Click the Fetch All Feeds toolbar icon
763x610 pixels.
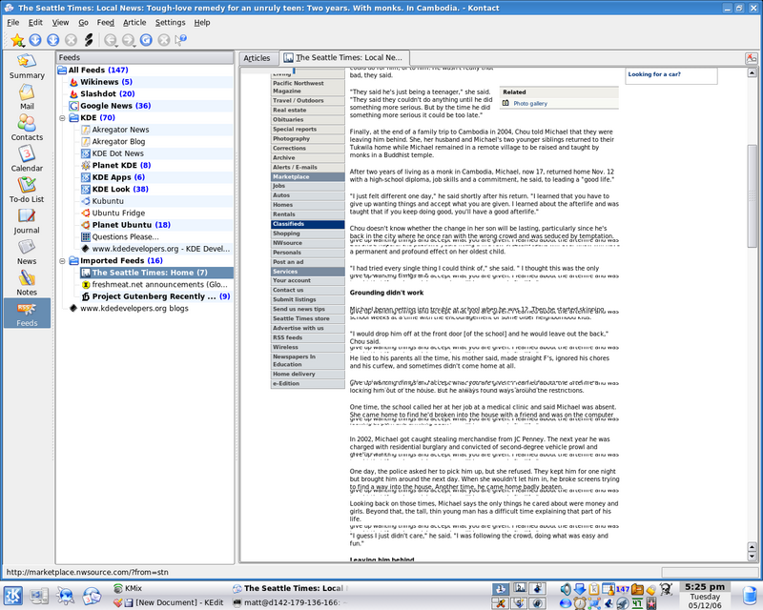click(x=52, y=40)
